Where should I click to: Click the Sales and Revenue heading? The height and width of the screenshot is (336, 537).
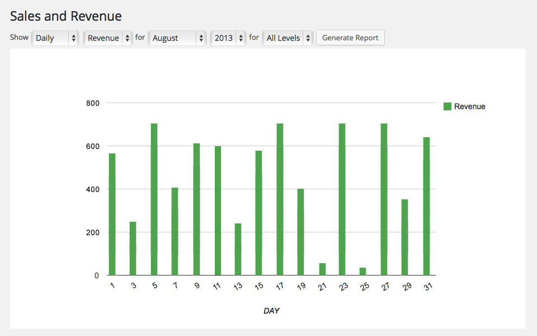[66, 16]
